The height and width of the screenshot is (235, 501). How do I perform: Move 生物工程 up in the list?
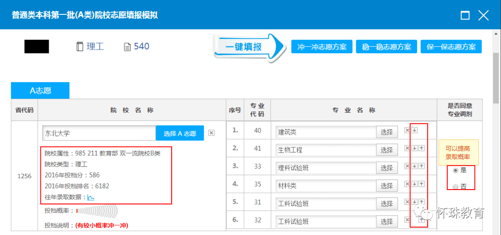[421, 148]
